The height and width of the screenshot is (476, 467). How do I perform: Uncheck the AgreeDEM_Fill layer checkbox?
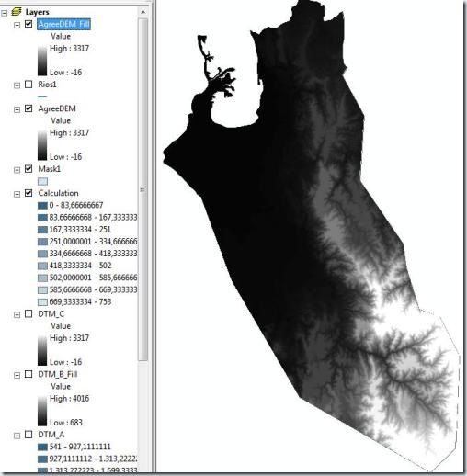[x=28, y=24]
